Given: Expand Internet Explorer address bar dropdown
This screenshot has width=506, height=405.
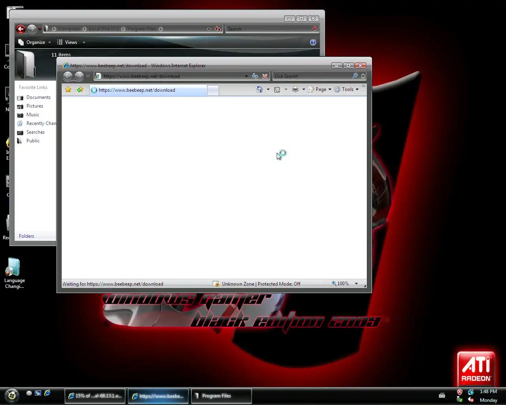Looking at the screenshot, I should pos(246,76).
